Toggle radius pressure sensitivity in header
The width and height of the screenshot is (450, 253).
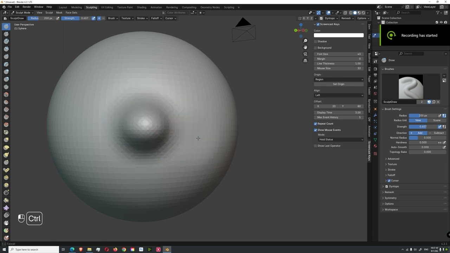point(58,18)
